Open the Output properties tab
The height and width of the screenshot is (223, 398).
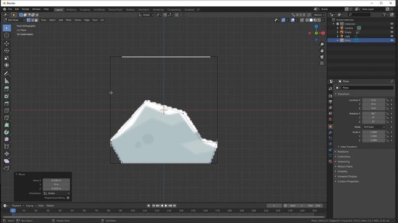(x=330, y=102)
